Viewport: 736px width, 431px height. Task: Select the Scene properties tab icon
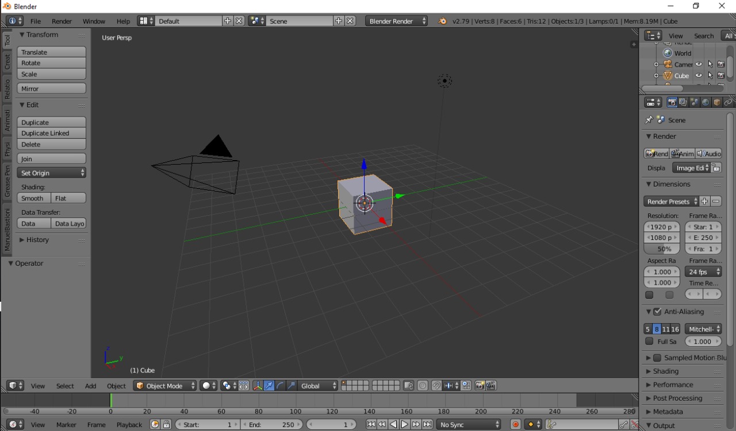tap(694, 102)
